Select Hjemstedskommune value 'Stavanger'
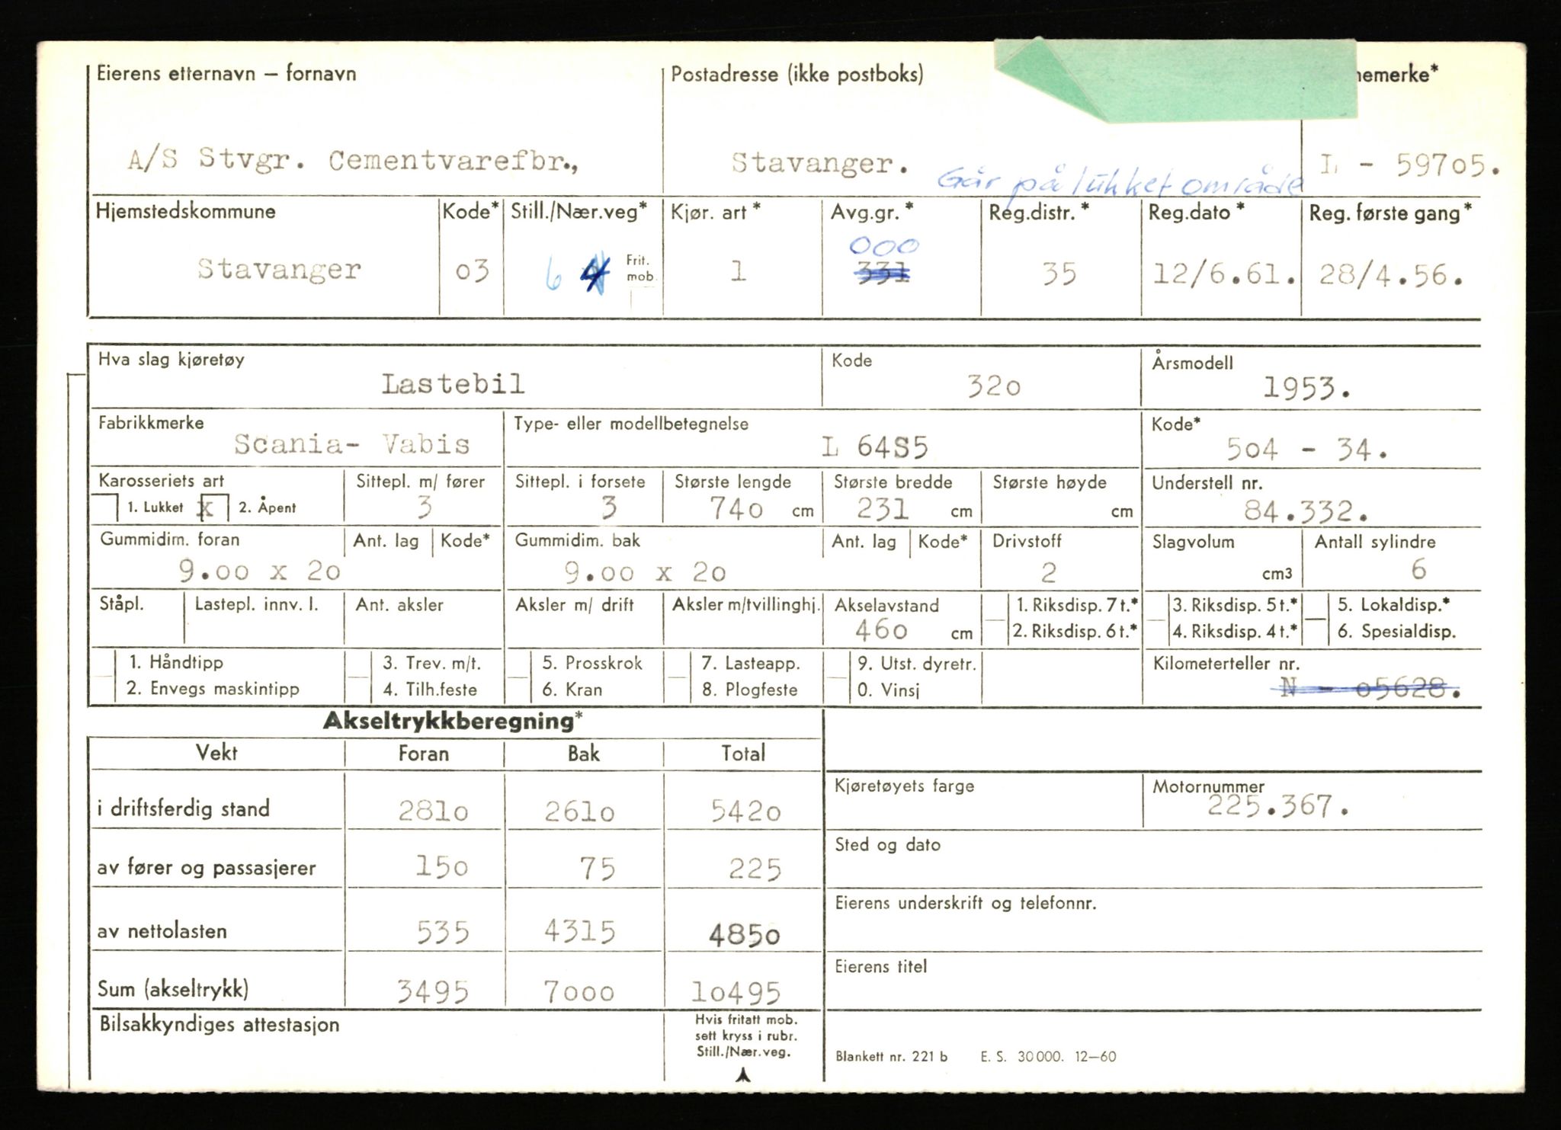This screenshot has height=1130, width=1561. coord(279,269)
